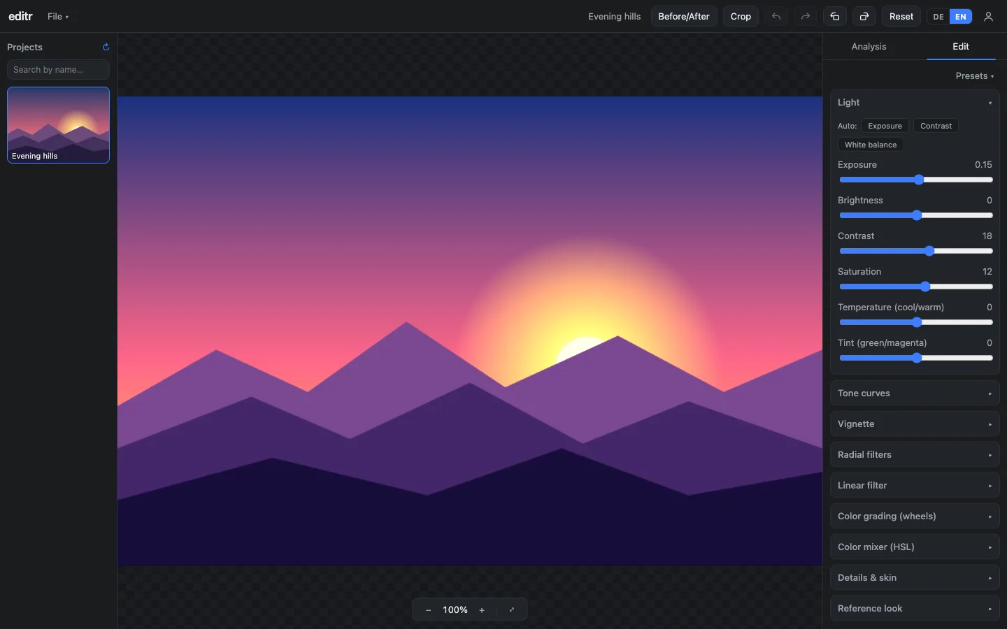Click the Temperature (cool/warm) slider handle
The height and width of the screenshot is (629, 1007).
pos(917,322)
